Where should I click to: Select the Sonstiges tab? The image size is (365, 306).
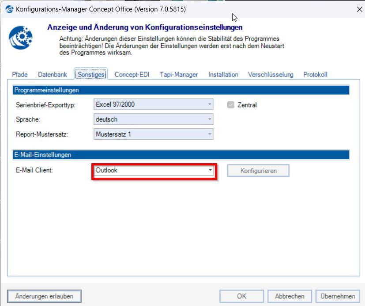coord(91,74)
